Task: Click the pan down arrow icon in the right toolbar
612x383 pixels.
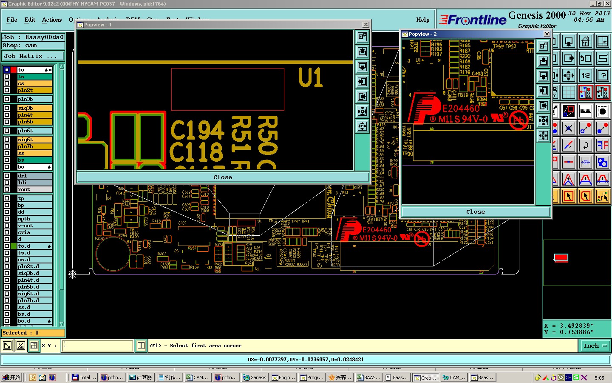Action: [569, 42]
